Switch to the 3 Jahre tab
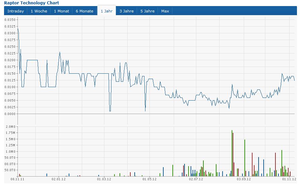 (126, 11)
